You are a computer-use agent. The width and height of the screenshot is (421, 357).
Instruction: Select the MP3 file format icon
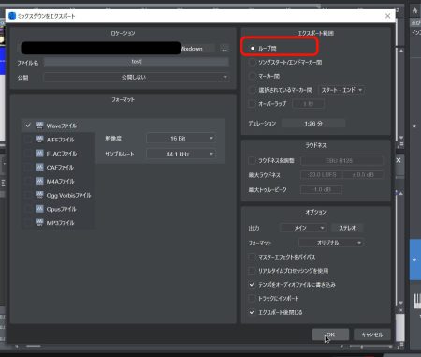pos(39,222)
